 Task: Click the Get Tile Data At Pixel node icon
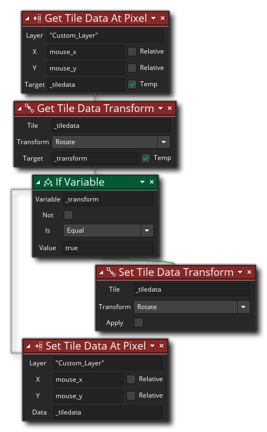tap(38, 19)
